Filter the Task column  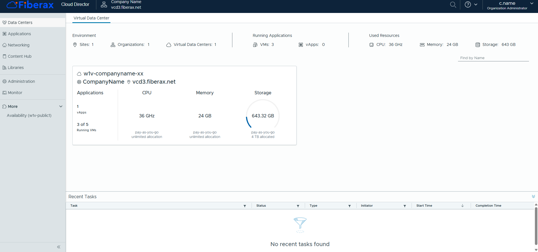(x=245, y=206)
